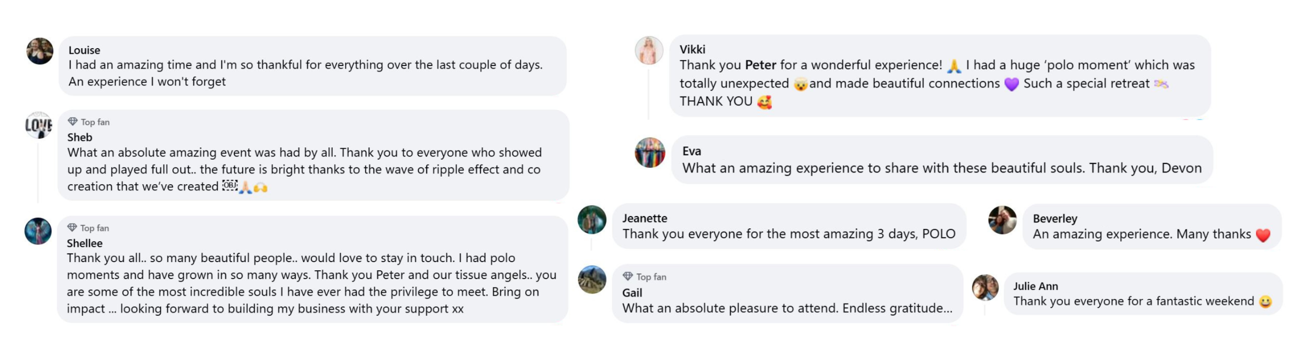Image resolution: width=1313 pixels, height=364 pixels.
Task: Click the Beverley commenter name
Action: pos(1055,219)
